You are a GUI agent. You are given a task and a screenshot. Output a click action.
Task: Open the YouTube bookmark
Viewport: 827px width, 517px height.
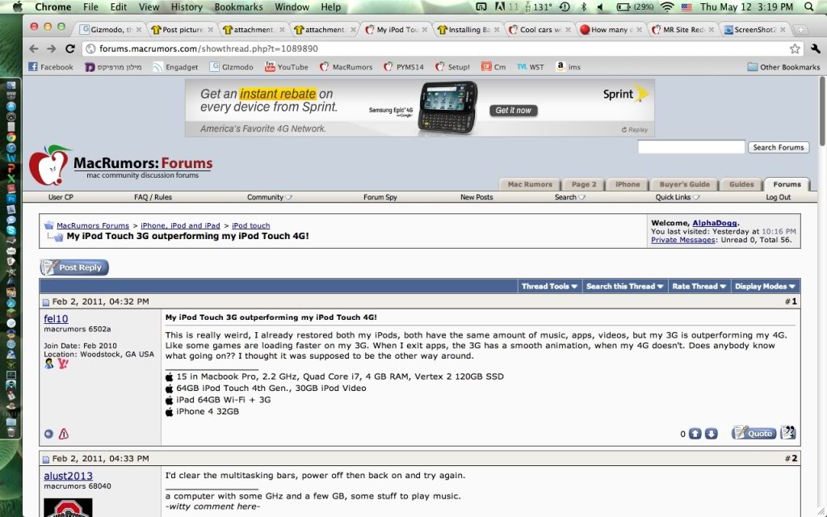287,67
